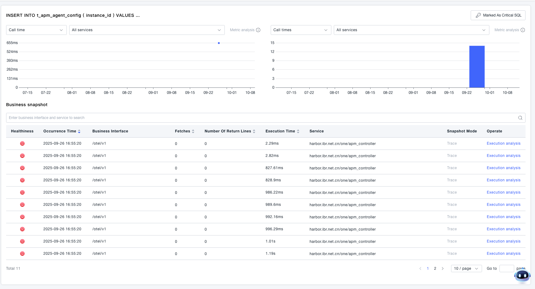535x289 pixels.
Task: Go to page 2 of results
Action: [x=435, y=269]
